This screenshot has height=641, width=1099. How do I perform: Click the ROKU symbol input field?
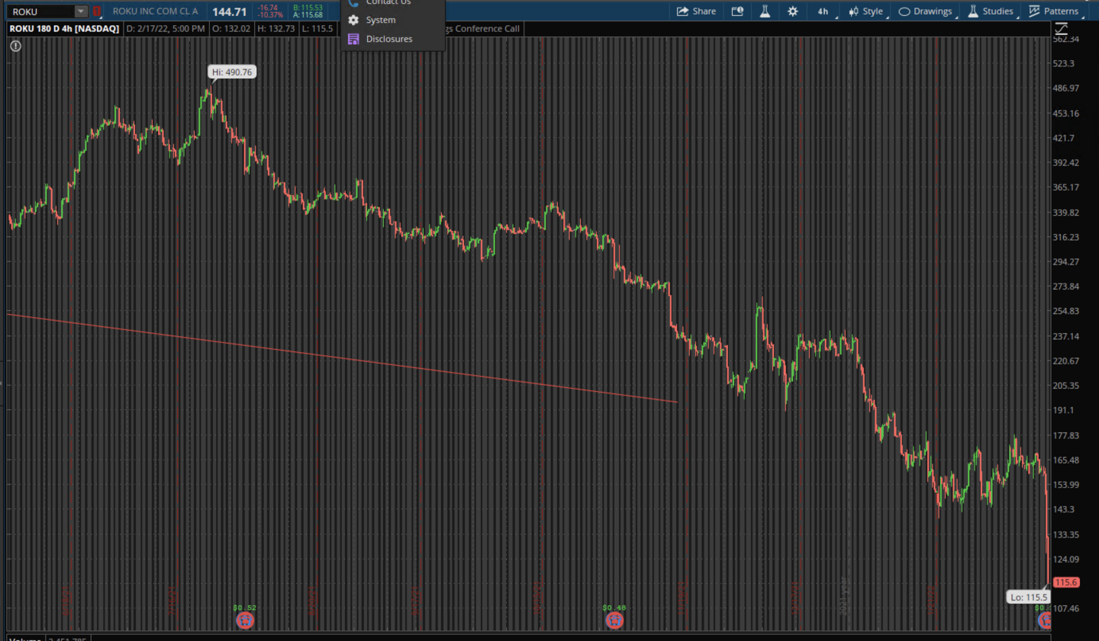(x=42, y=11)
